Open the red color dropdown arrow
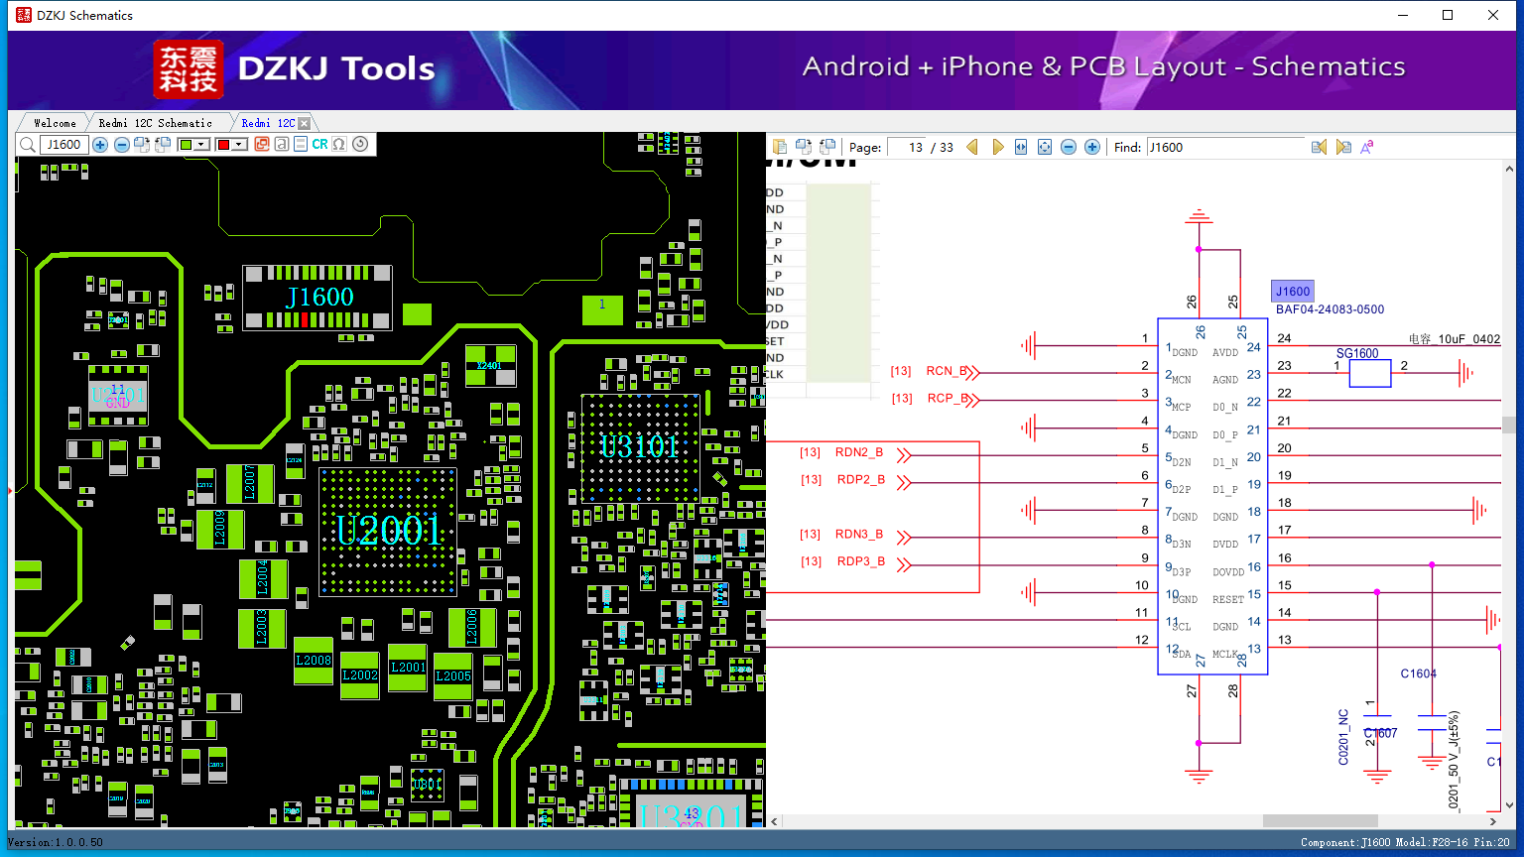The image size is (1524, 857). (239, 145)
